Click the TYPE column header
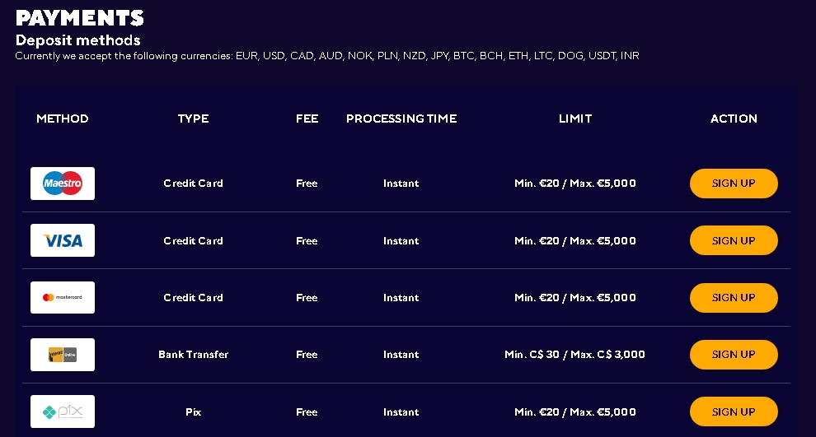Viewport: 816px width, 437px height. 193,119
